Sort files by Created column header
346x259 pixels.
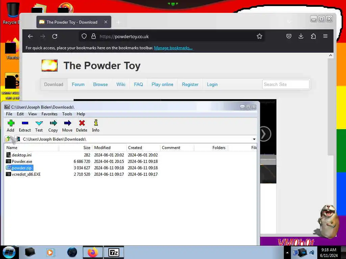143,148
